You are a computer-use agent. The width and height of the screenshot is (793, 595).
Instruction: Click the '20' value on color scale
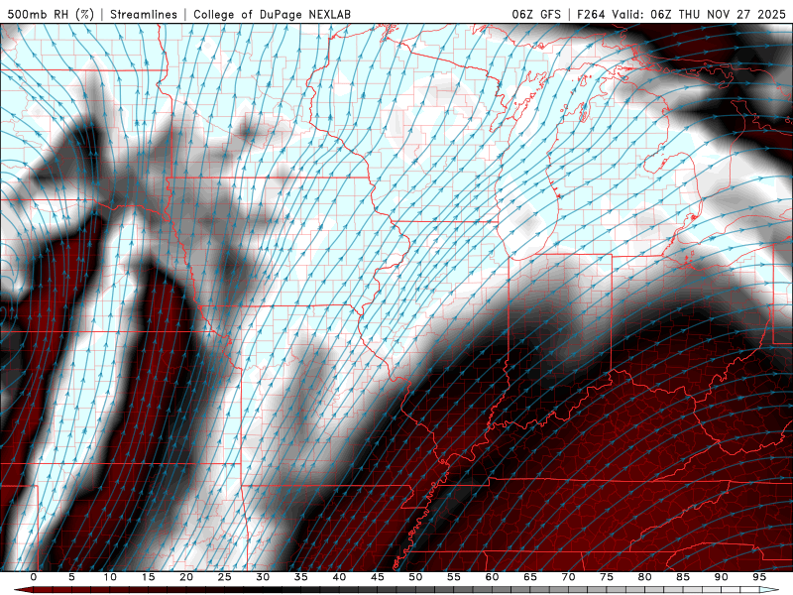pyautogui.click(x=186, y=577)
